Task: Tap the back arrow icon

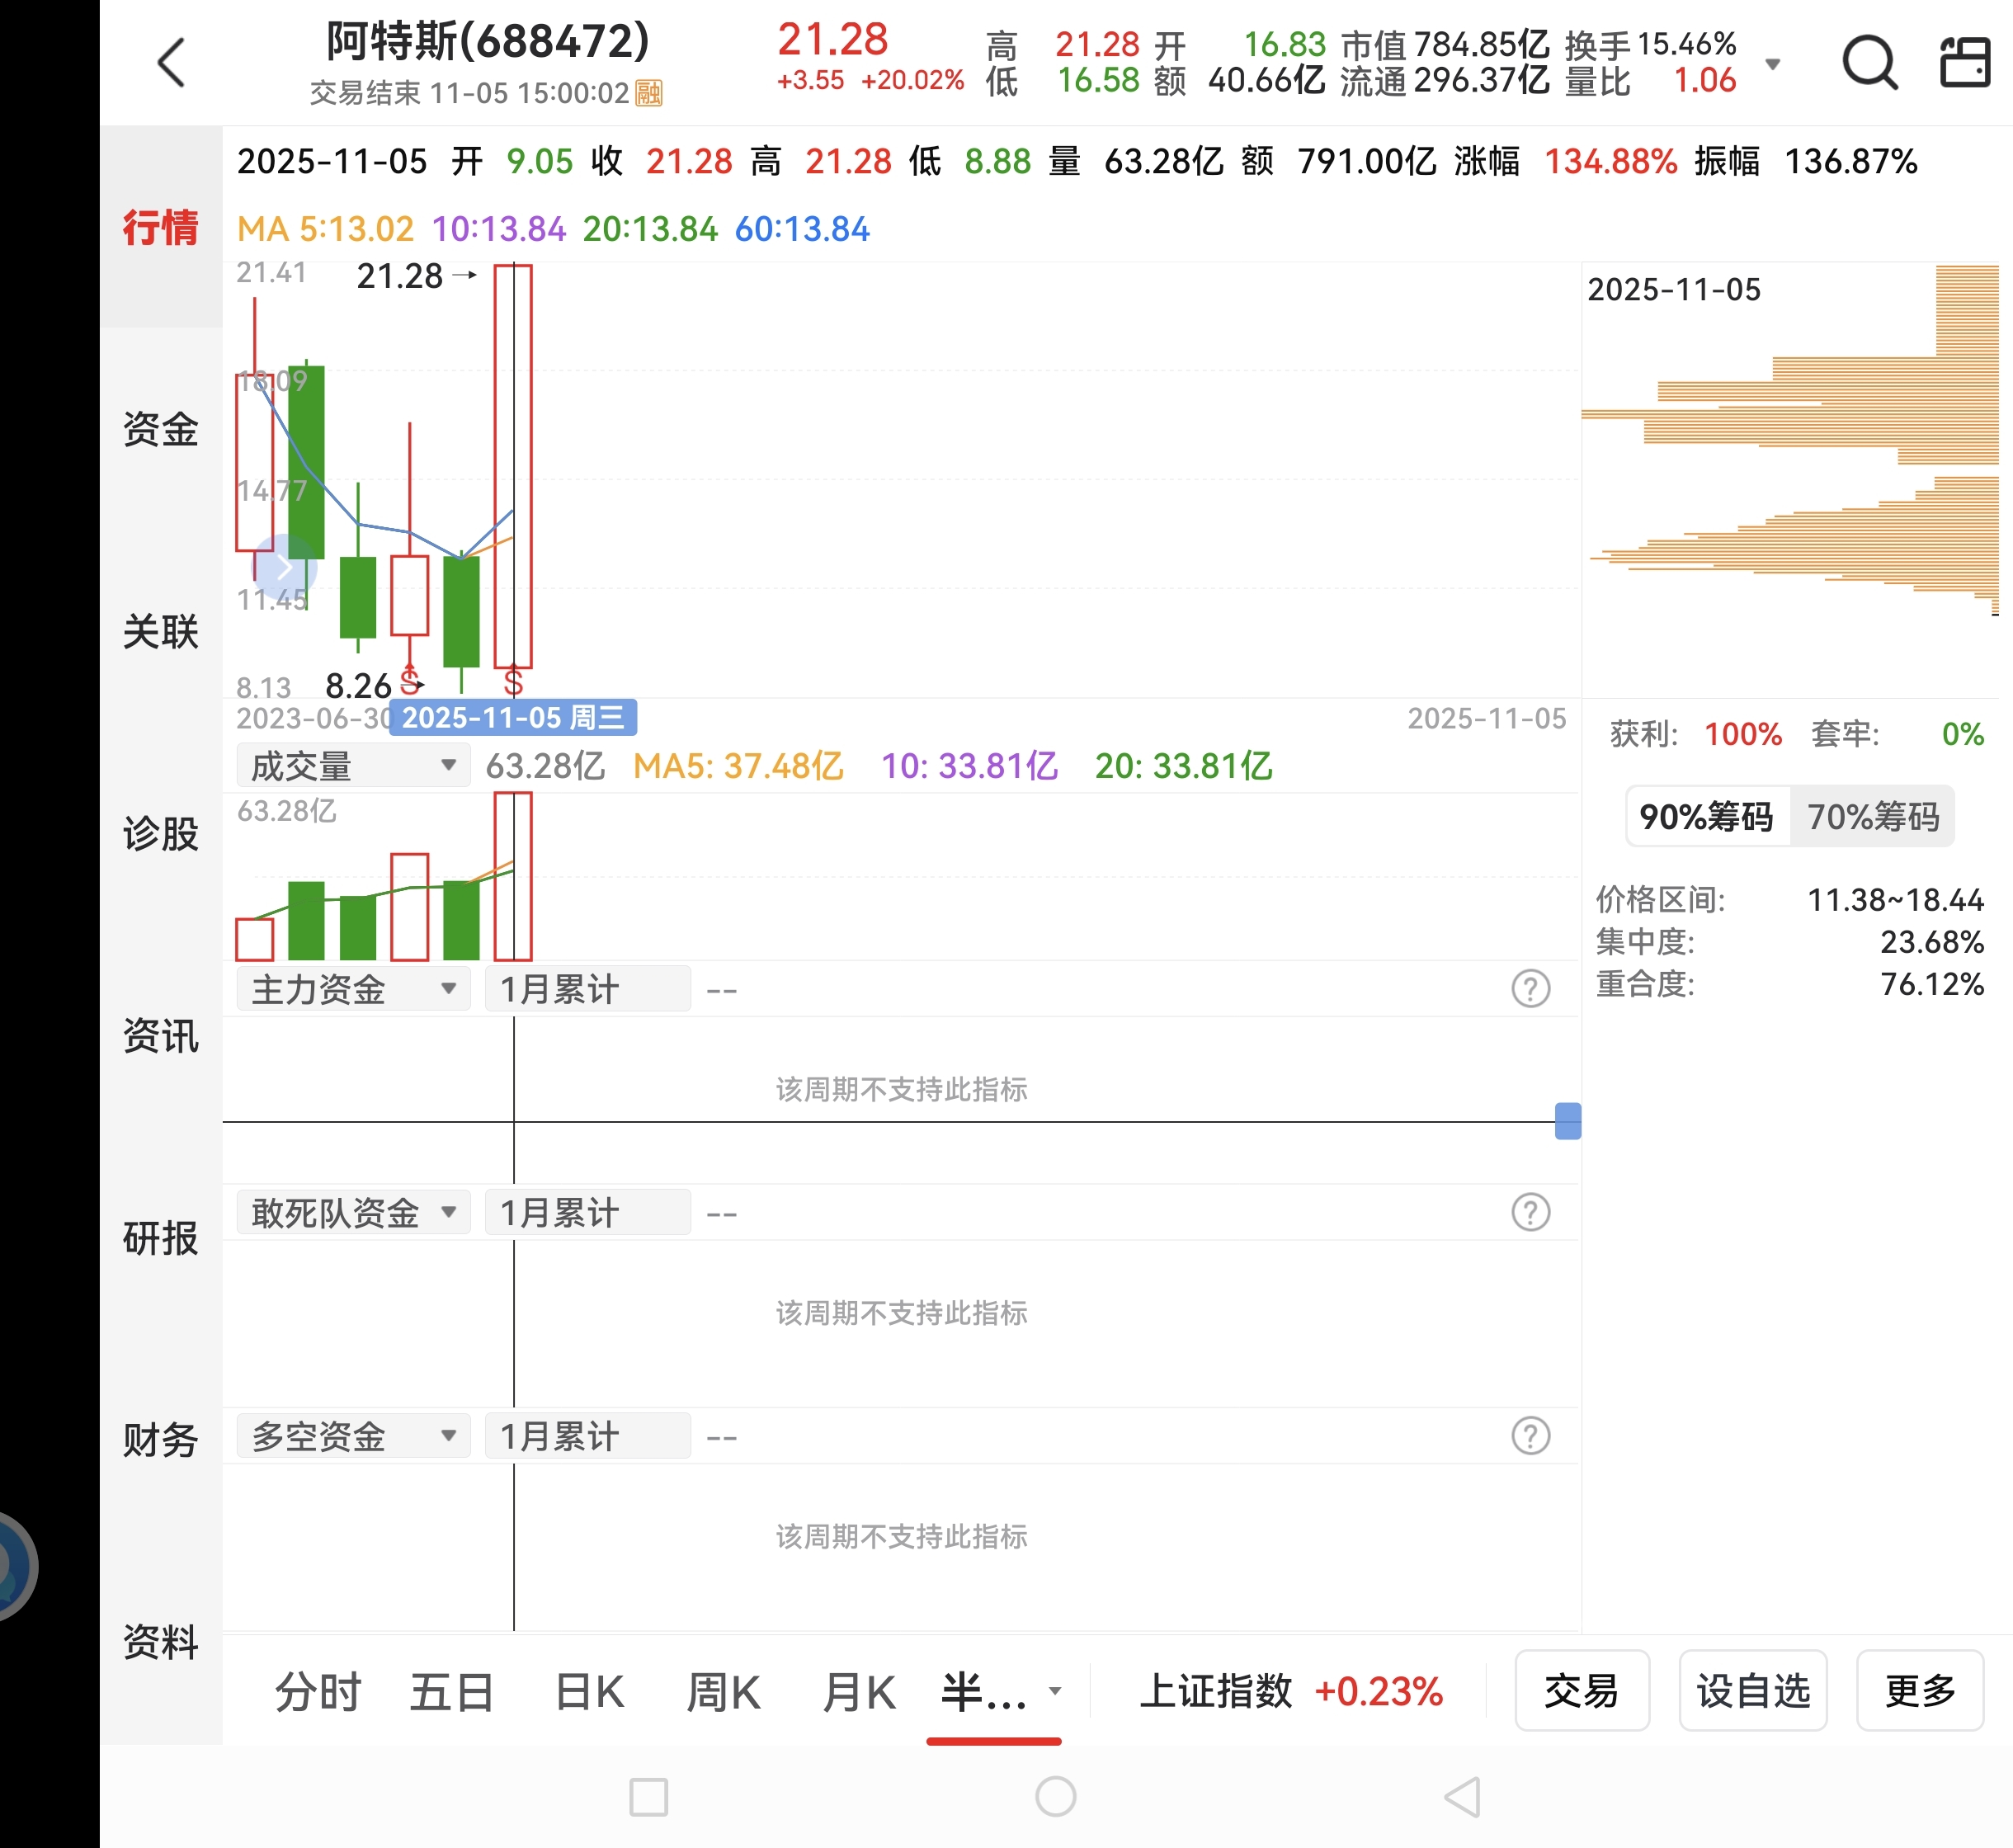Action: 171,63
